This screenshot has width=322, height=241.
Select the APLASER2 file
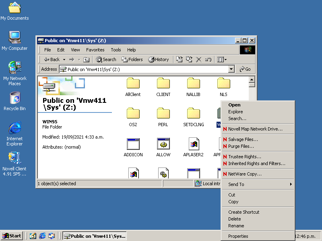coord(193,147)
